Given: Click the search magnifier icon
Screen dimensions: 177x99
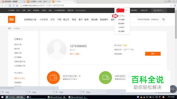Looking at the screenshot, I should click(x=163, y=20).
